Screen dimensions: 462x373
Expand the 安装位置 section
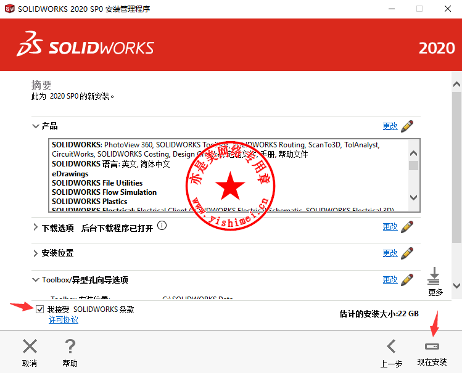(35, 253)
